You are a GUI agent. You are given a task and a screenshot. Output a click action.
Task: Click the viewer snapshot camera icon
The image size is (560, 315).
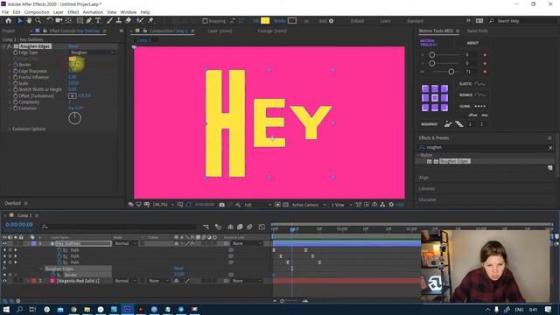point(221,205)
